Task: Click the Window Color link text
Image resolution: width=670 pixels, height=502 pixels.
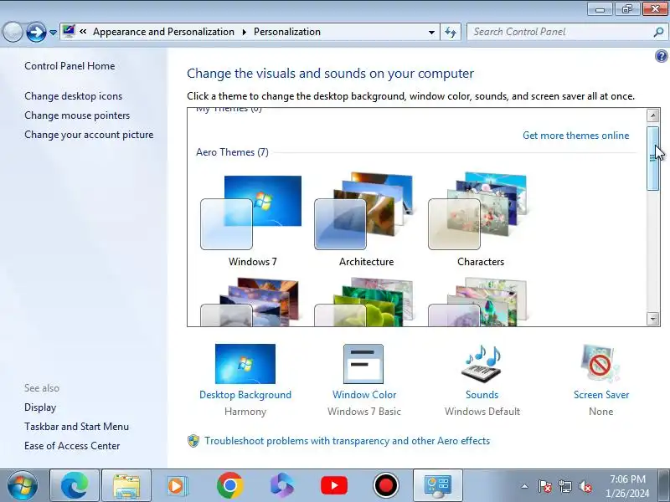Action: (364, 395)
